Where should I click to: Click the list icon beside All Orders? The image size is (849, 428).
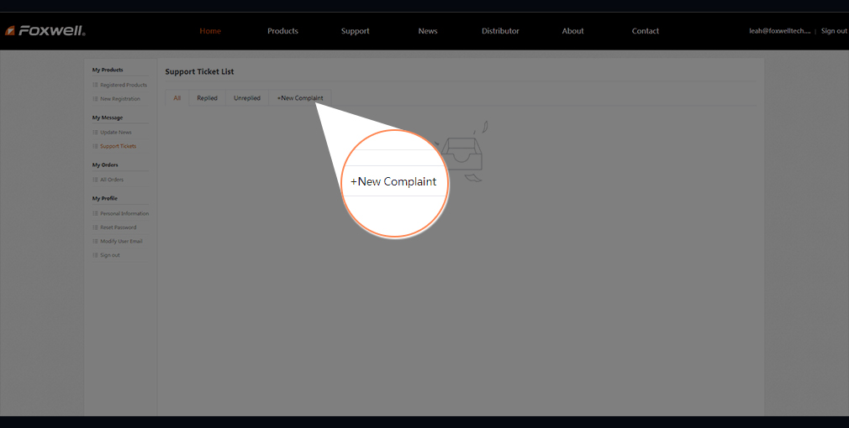(x=95, y=180)
